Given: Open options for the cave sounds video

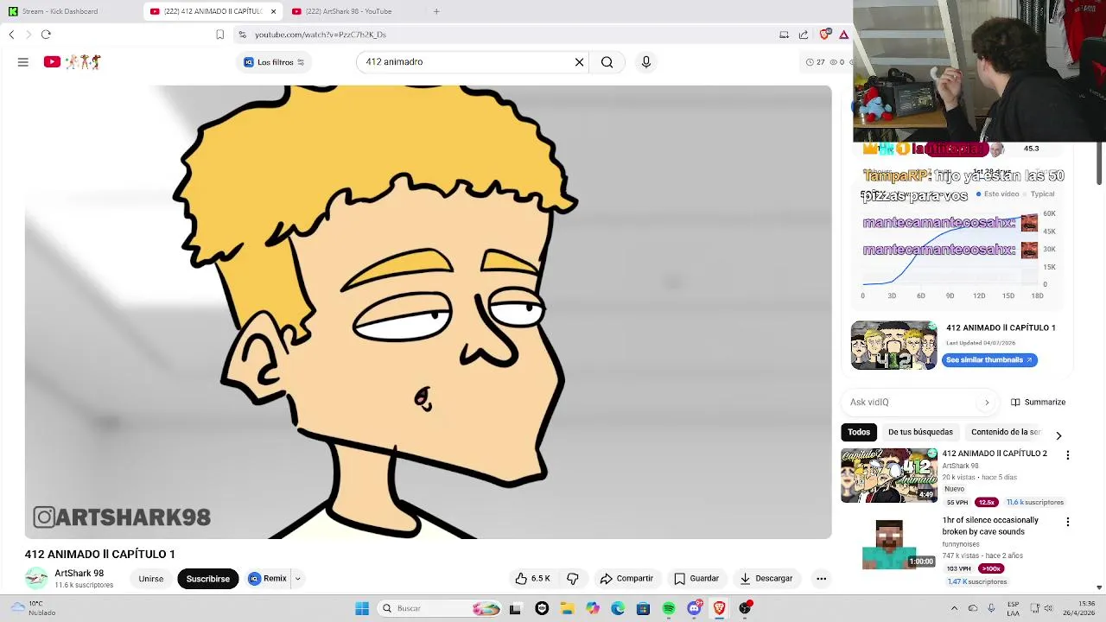Looking at the screenshot, I should click(x=1067, y=522).
